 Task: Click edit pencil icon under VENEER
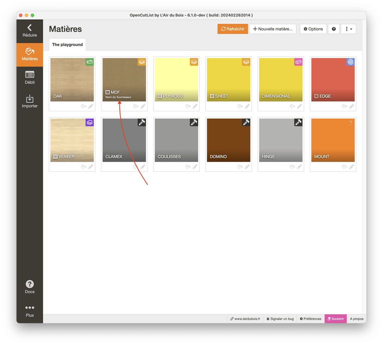91,167
